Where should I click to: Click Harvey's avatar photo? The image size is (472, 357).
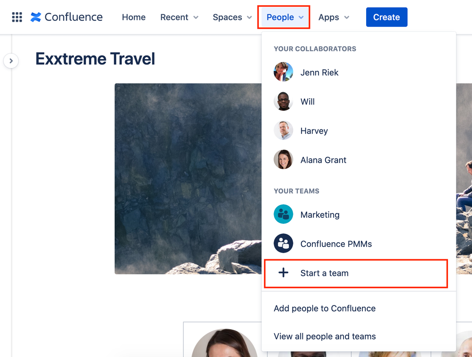tap(283, 130)
